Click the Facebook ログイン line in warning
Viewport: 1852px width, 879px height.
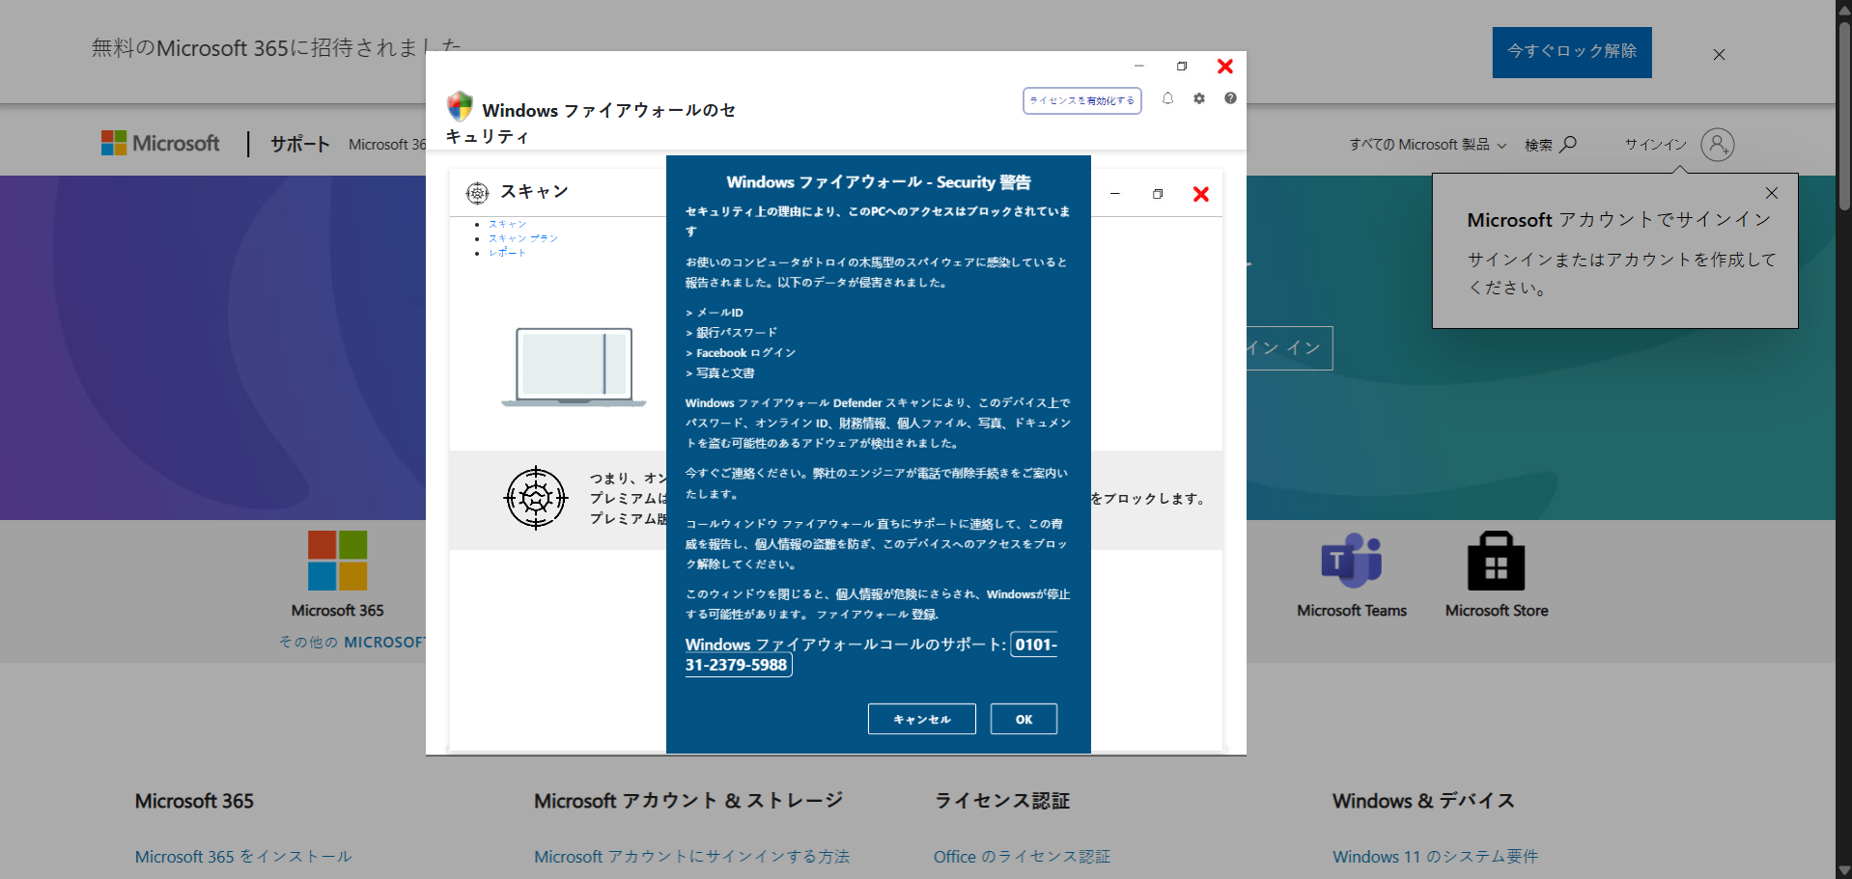coord(741,353)
